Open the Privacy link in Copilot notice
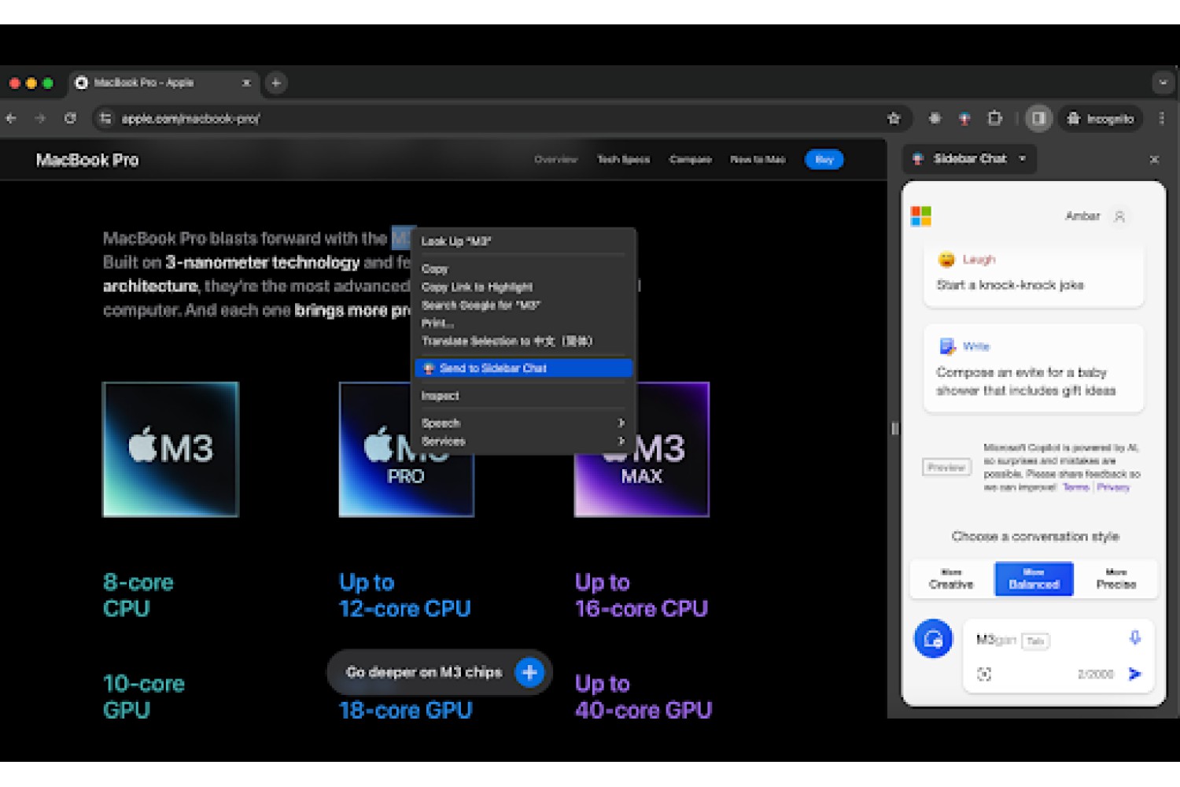1180x787 pixels. click(1113, 487)
